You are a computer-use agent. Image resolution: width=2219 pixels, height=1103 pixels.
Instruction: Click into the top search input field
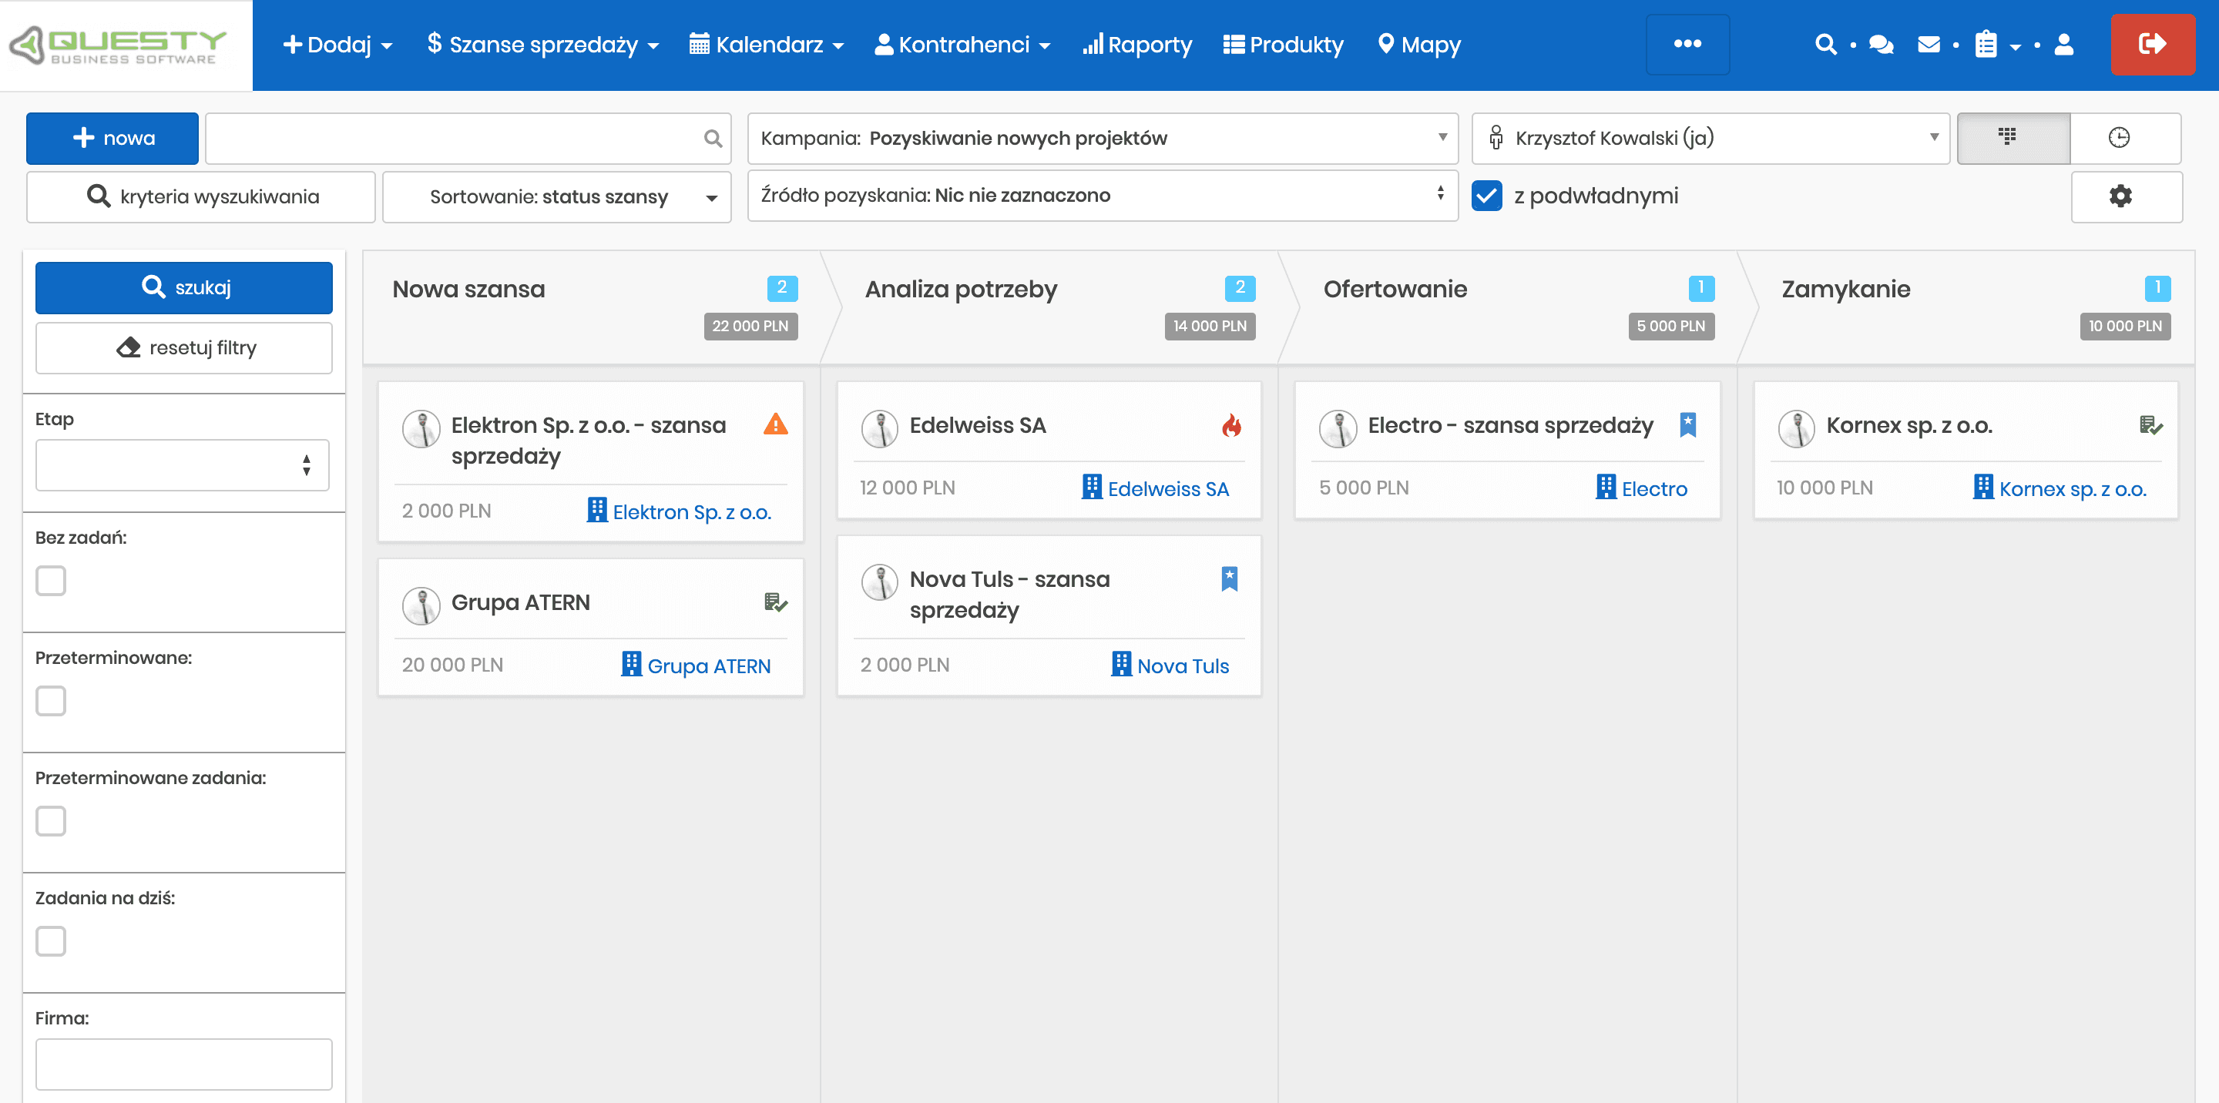468,138
